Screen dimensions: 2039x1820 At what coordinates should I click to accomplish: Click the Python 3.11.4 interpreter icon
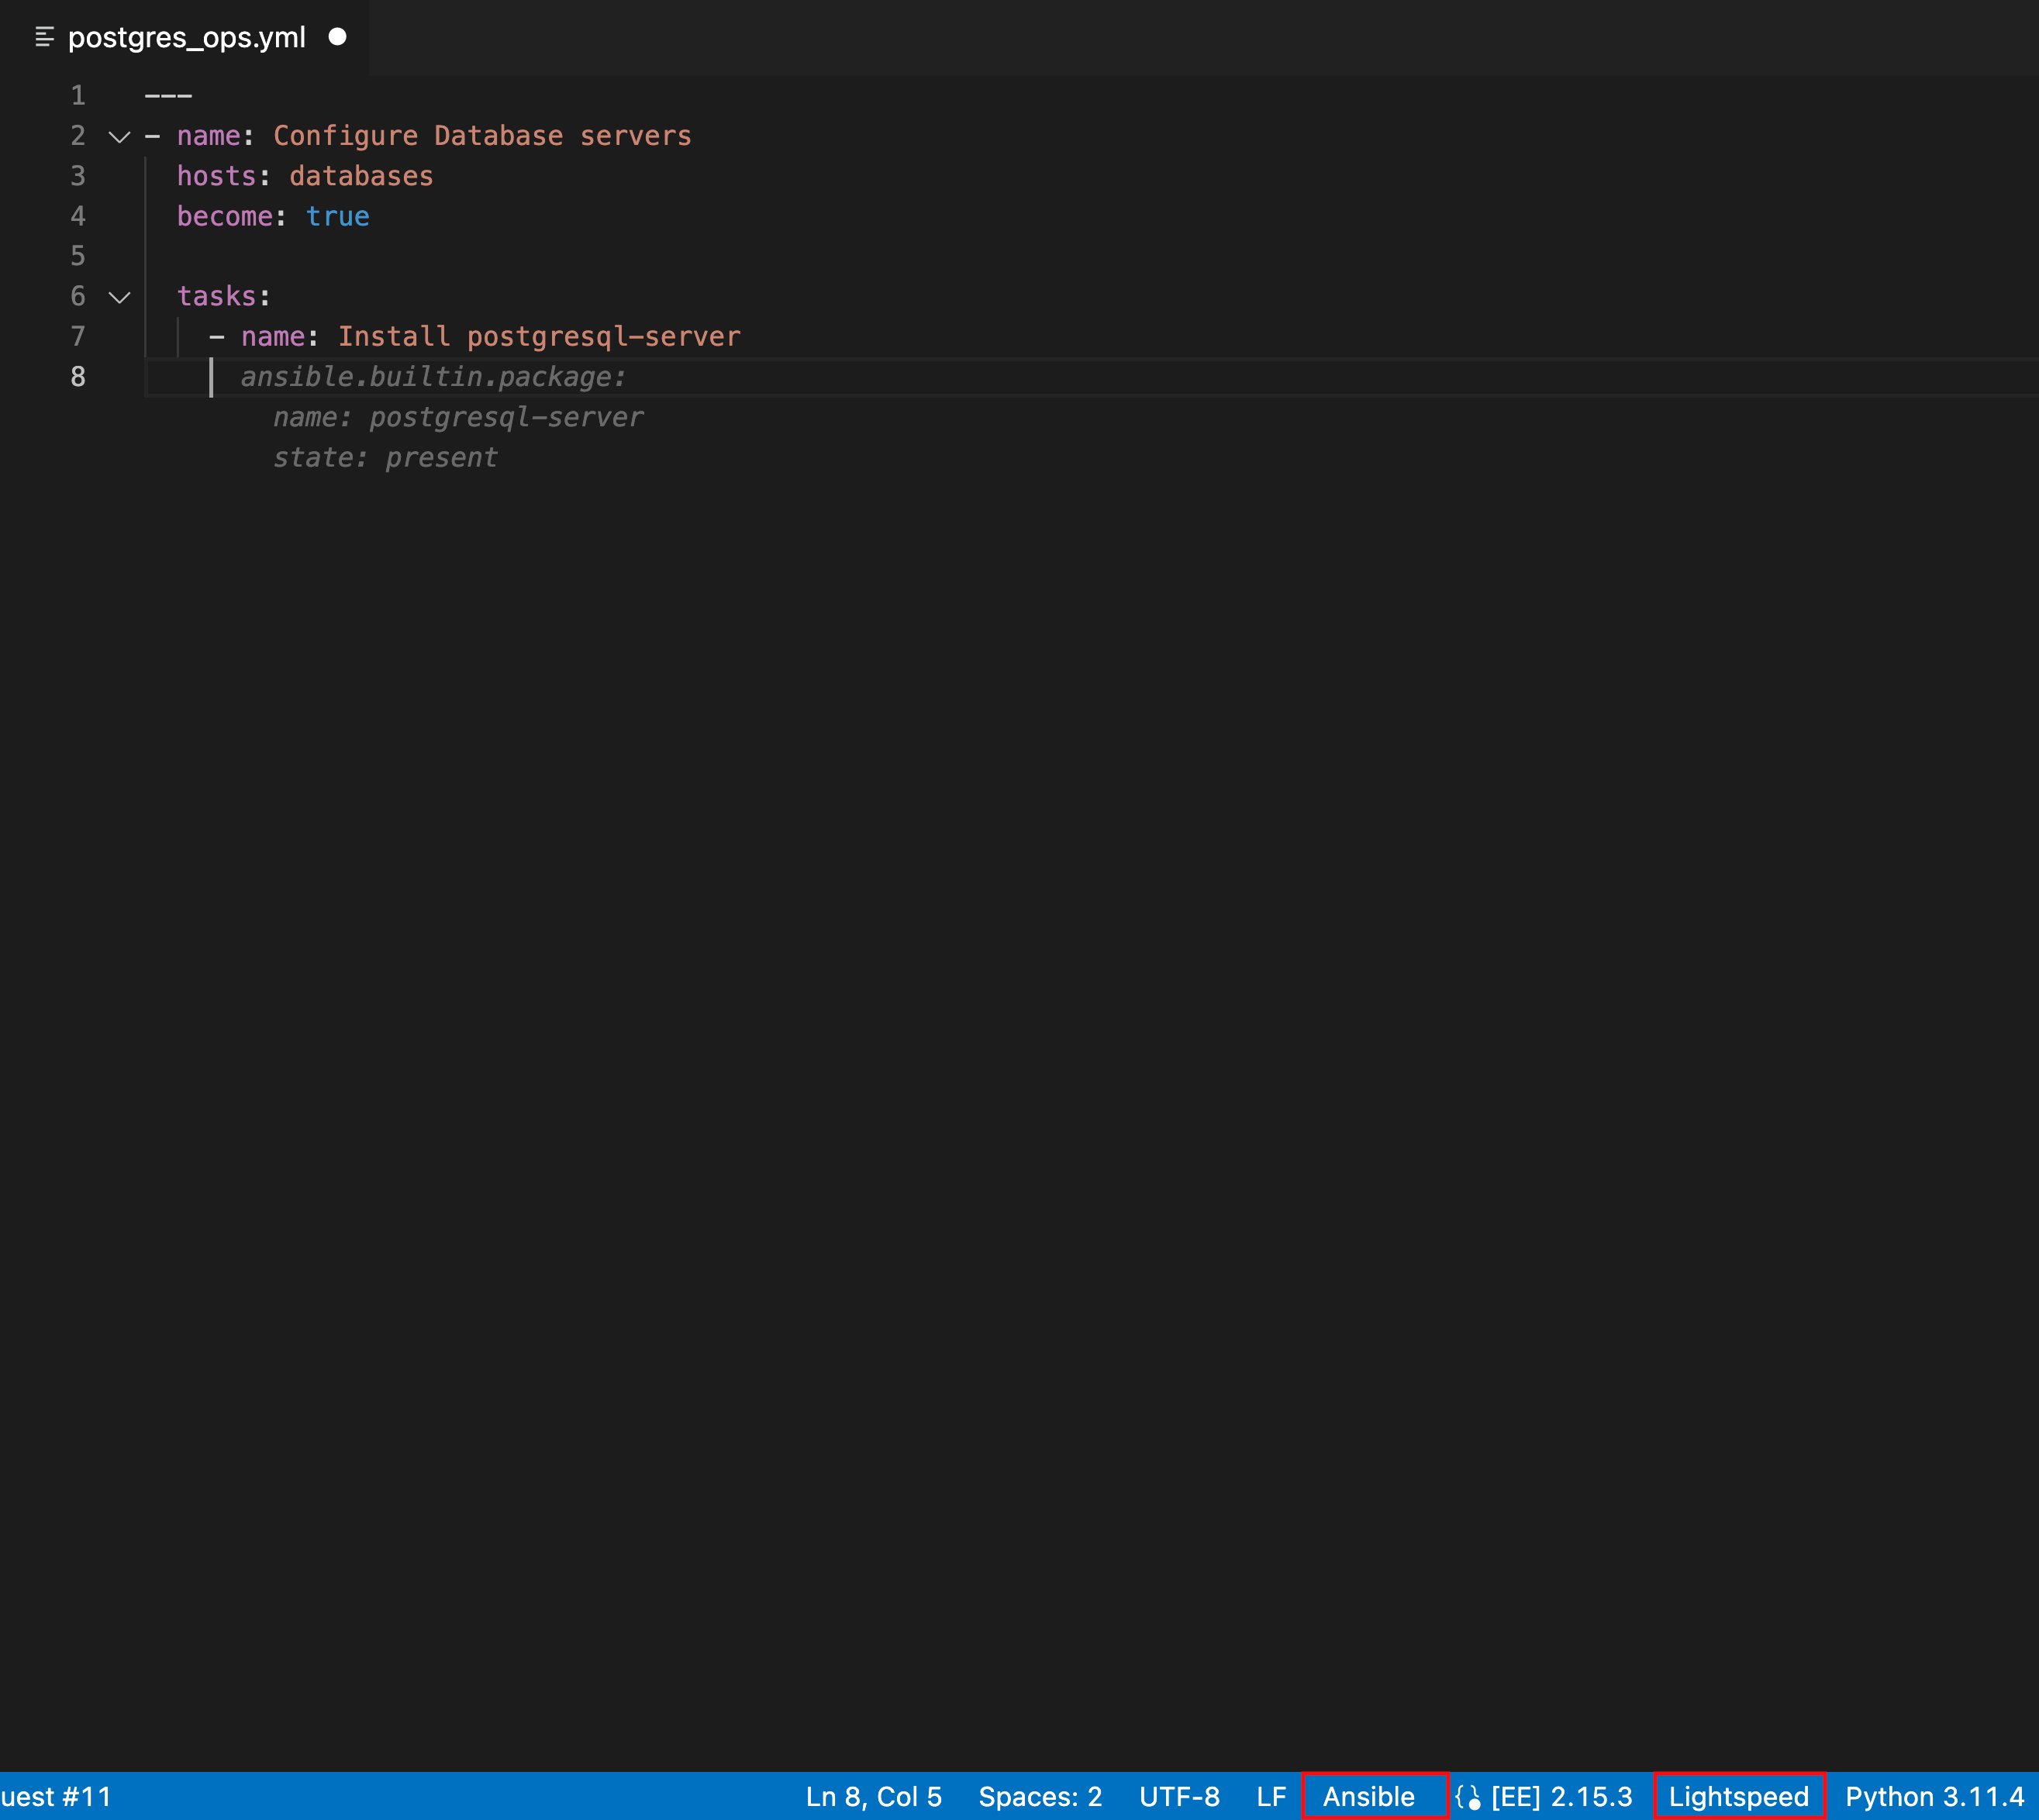[1942, 1795]
